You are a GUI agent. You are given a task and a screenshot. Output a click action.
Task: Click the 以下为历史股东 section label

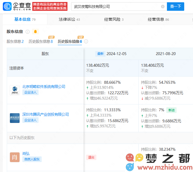[22, 138]
